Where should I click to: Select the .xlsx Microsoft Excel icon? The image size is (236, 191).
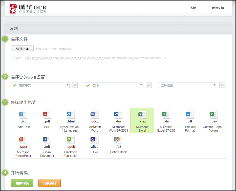coord(142,115)
